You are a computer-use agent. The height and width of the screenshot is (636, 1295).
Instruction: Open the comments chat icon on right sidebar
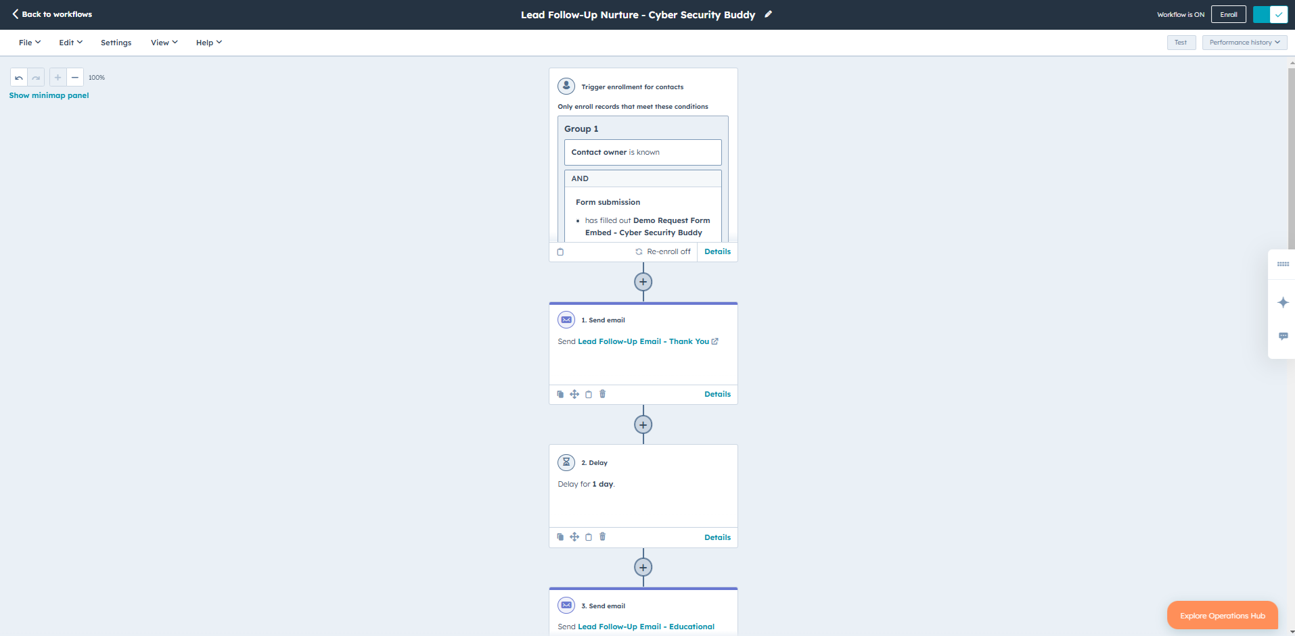[1283, 336]
